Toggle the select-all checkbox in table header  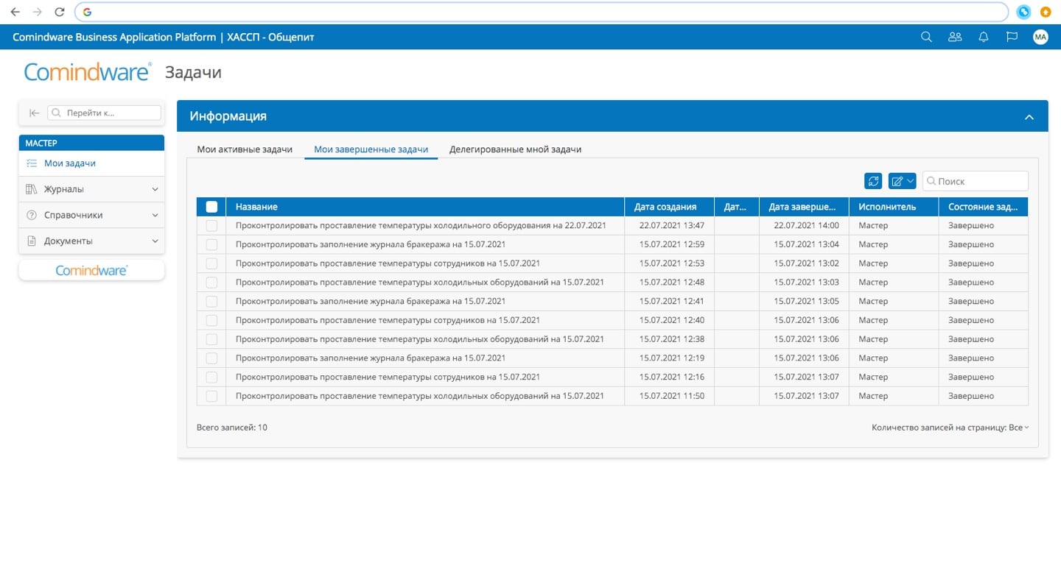[x=211, y=207]
